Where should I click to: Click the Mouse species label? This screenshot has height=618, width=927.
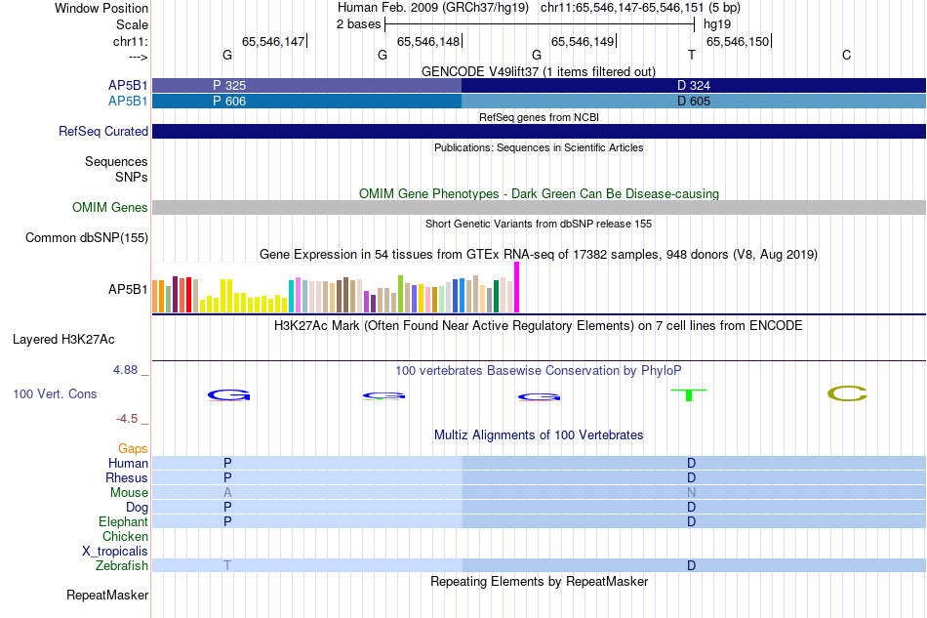click(x=129, y=493)
